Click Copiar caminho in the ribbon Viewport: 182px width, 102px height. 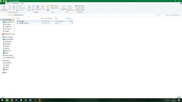21,8
